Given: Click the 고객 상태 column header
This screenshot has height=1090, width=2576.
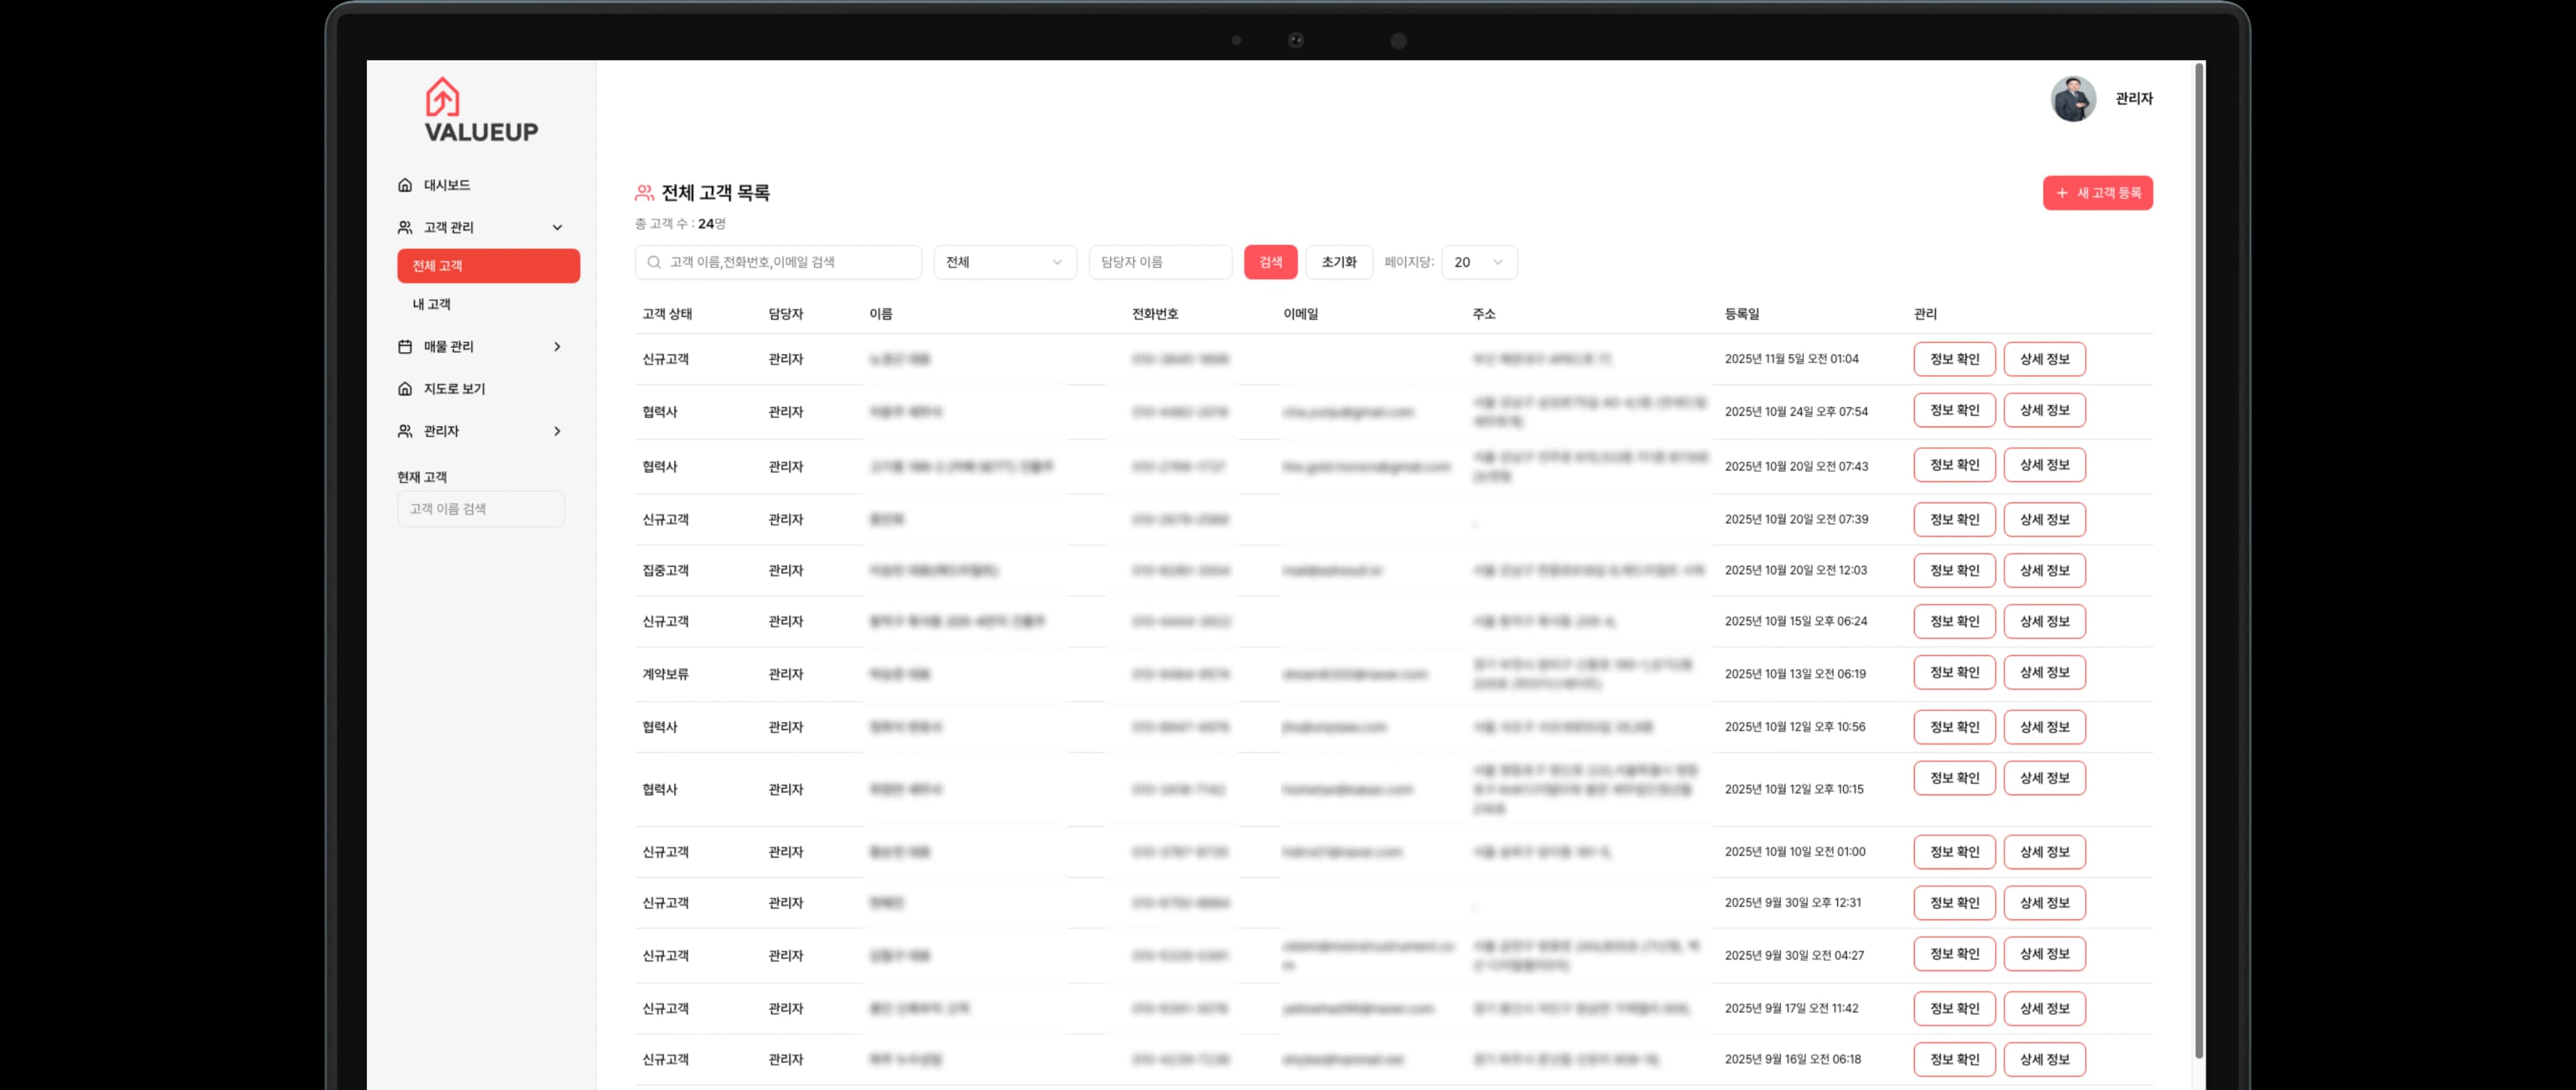Looking at the screenshot, I should pyautogui.click(x=667, y=314).
